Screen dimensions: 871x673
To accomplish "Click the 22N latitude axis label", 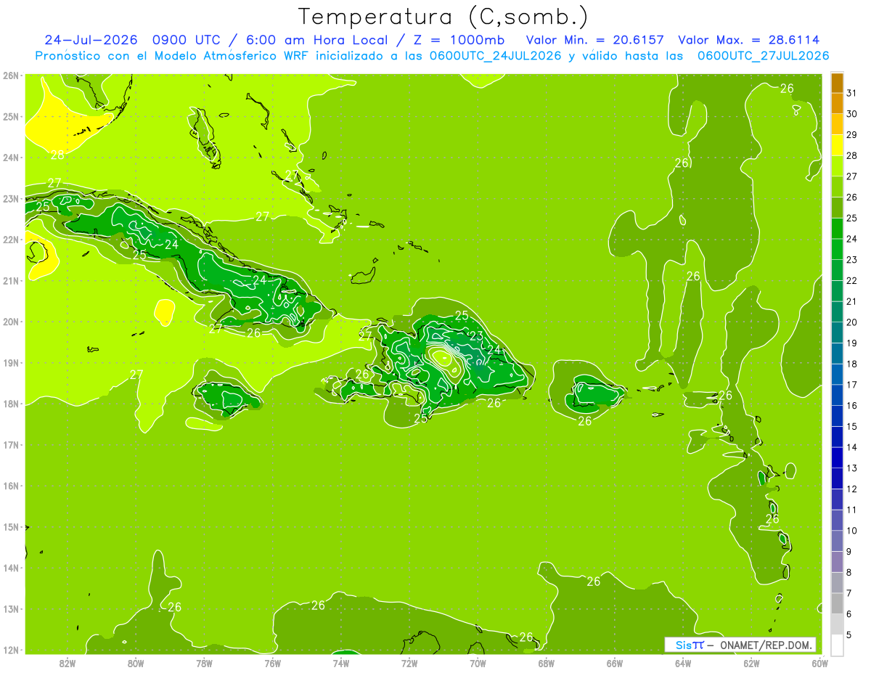I will pos(11,240).
